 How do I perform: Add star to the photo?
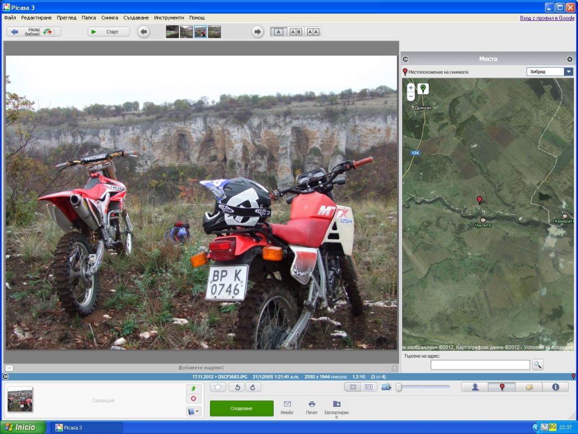(218, 387)
